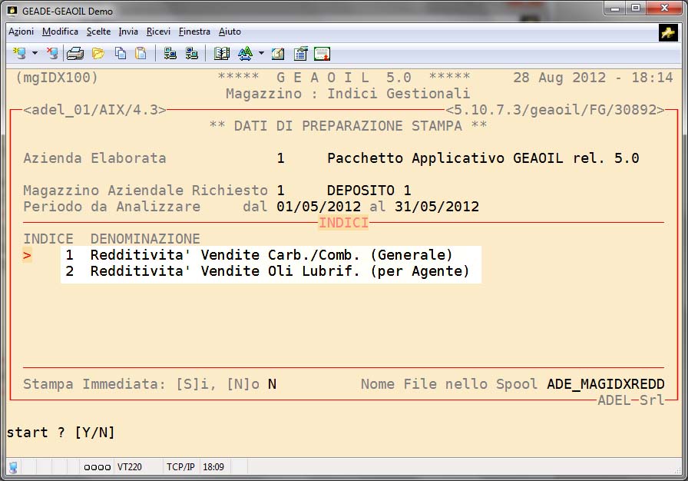Click the new connection icon in toolbar
Viewport: 688px width, 481px height.
pyautogui.click(x=19, y=54)
